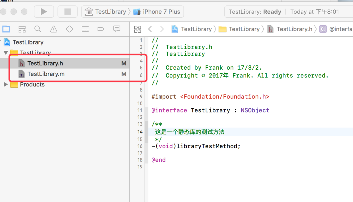Click the Stop button in the toolbar
The width and height of the screenshot is (353, 202).
point(67,12)
